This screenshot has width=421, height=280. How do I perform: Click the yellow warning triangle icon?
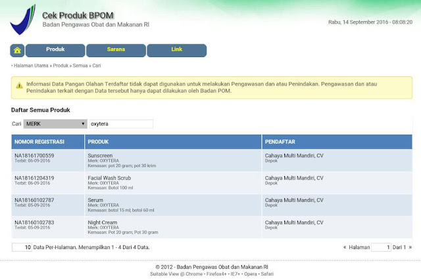(x=19, y=85)
